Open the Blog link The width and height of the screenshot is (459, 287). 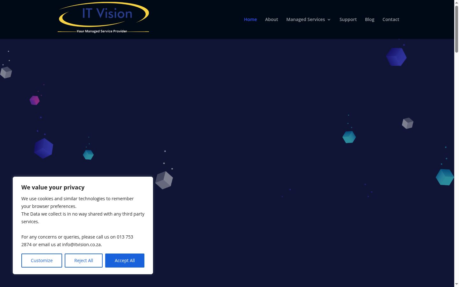[370, 19]
